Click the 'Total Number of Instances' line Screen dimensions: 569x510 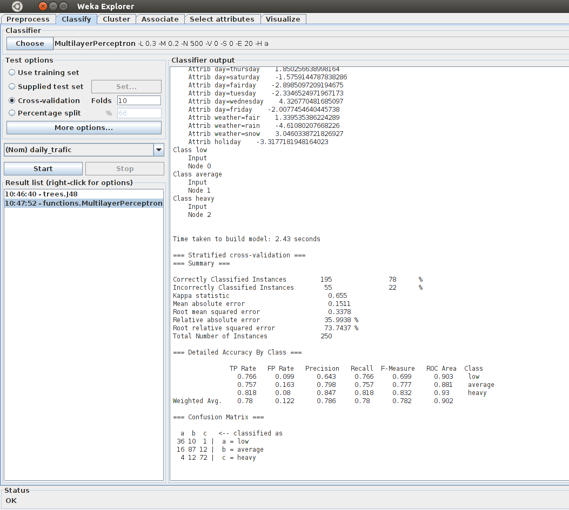[252, 336]
